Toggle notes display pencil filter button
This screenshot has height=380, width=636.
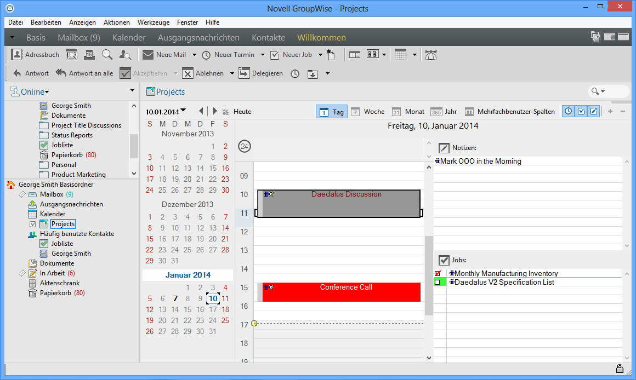point(594,111)
